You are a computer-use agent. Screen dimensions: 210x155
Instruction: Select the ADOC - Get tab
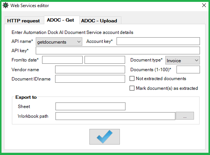[x=61, y=20]
